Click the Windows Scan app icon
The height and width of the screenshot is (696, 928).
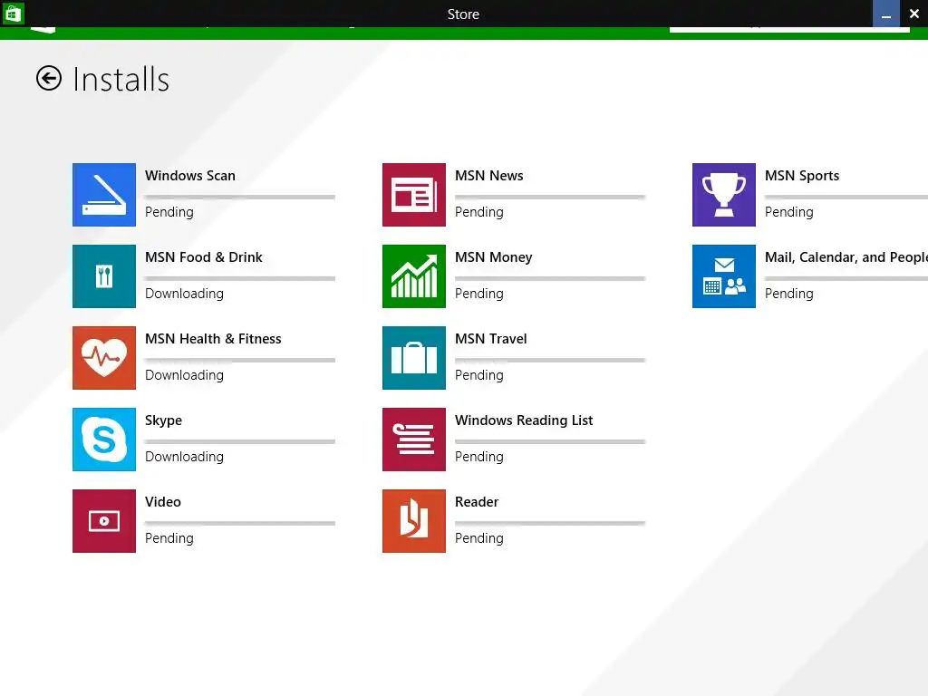pos(104,195)
